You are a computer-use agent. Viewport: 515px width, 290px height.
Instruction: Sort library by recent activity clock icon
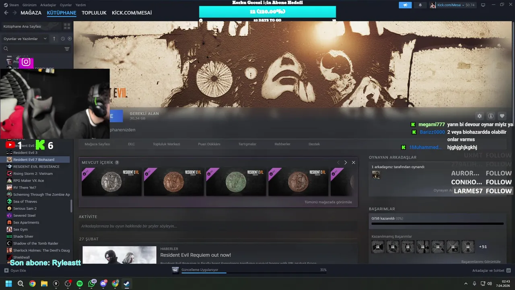(x=63, y=39)
